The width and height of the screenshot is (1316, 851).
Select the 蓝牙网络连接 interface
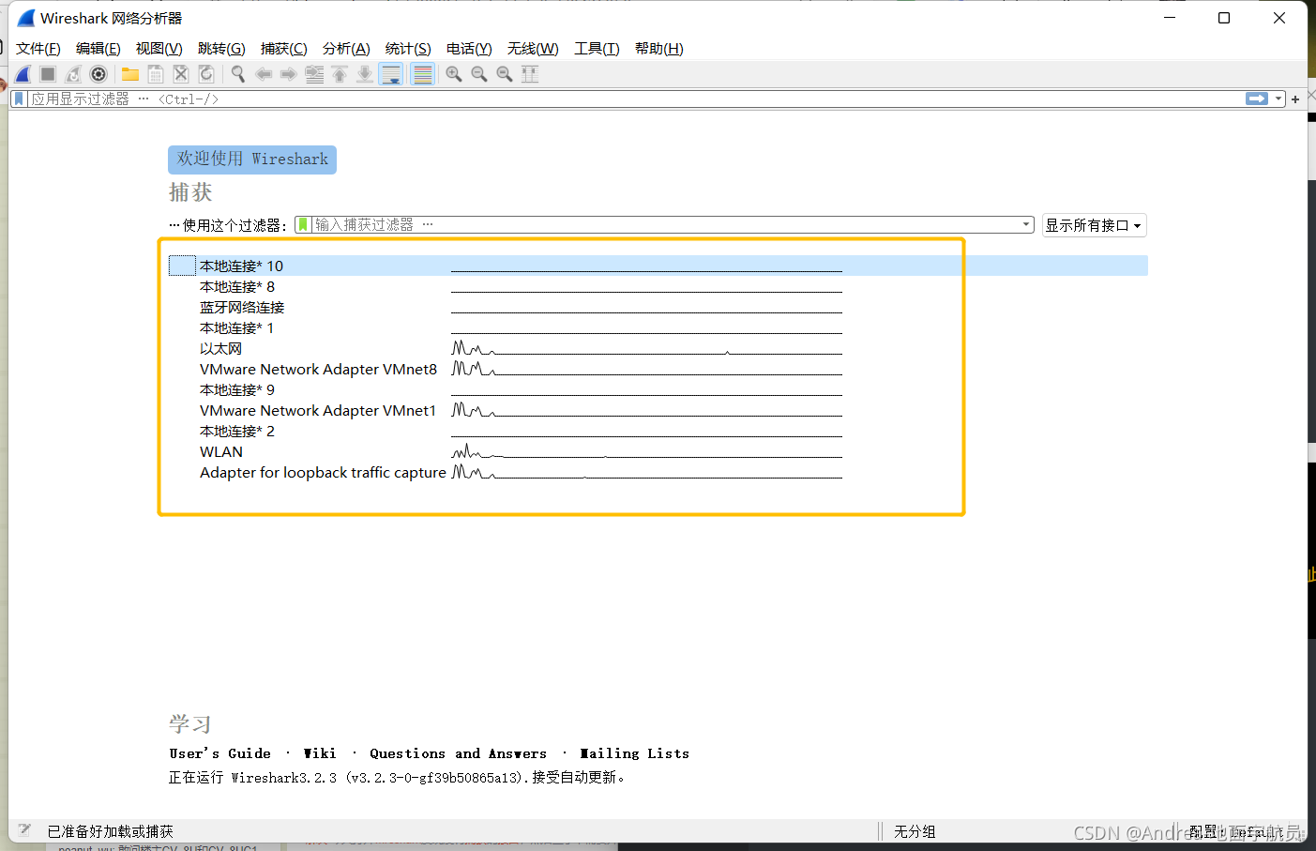tap(658, 307)
